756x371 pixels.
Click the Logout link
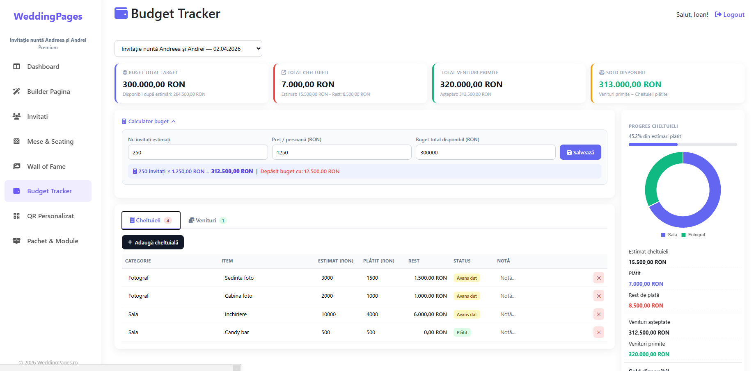pos(729,15)
